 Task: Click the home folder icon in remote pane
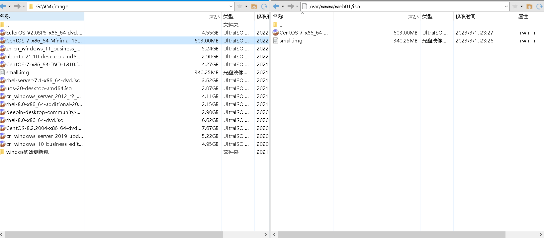tap(529, 6)
